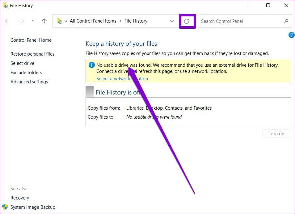Select All Control Panel Items breadcrumb
Image resolution: width=295 pixels, height=214 pixels.
click(x=93, y=21)
